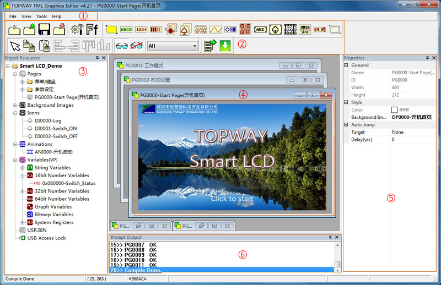Viewport: 441px width, 285px height.
Task: Insert the red barcode-style element
Action: (156, 30)
